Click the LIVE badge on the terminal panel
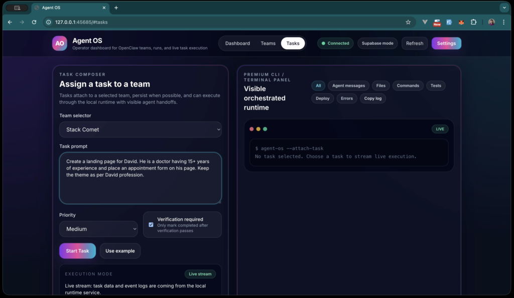This screenshot has height=298, width=514. coord(440,129)
